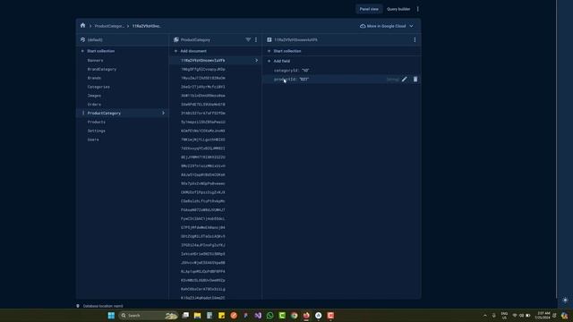Click the plus icon beside Add field

[269, 62]
